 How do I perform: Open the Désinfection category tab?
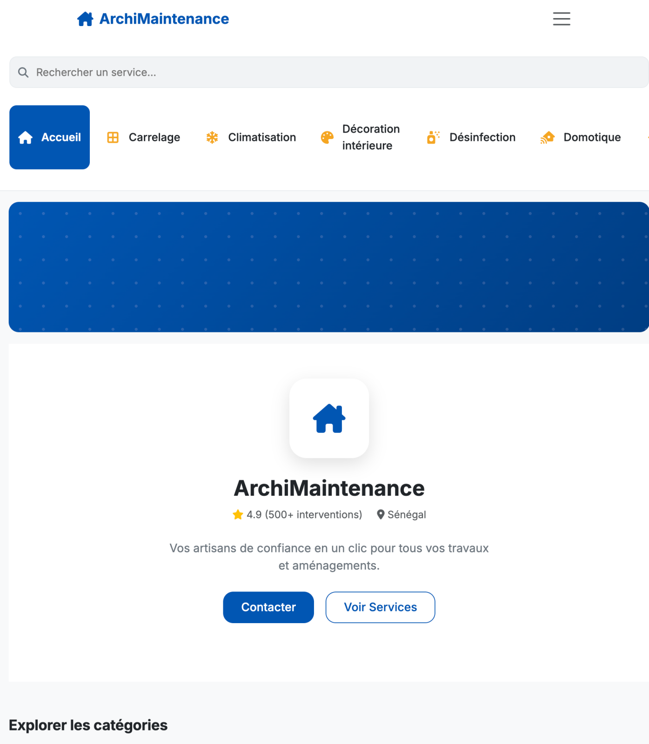471,137
